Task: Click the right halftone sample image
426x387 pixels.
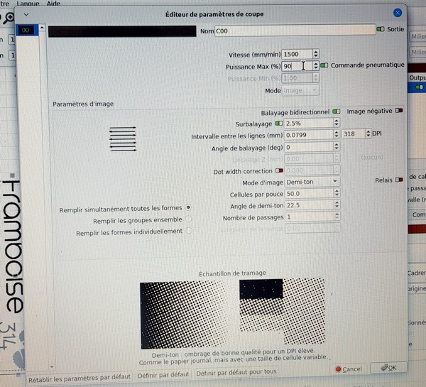Action: (x=282, y=310)
